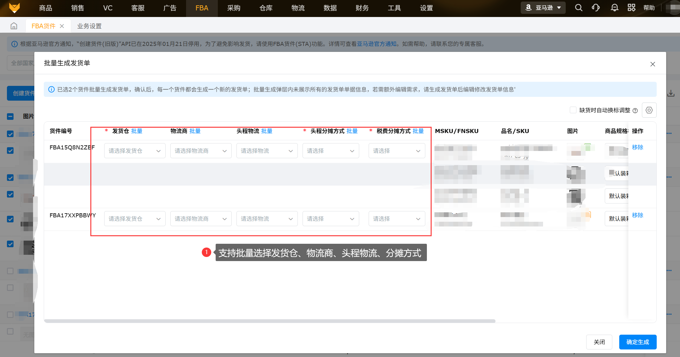
Task: Open the 亚马逊 platform selector
Action: pos(543,8)
